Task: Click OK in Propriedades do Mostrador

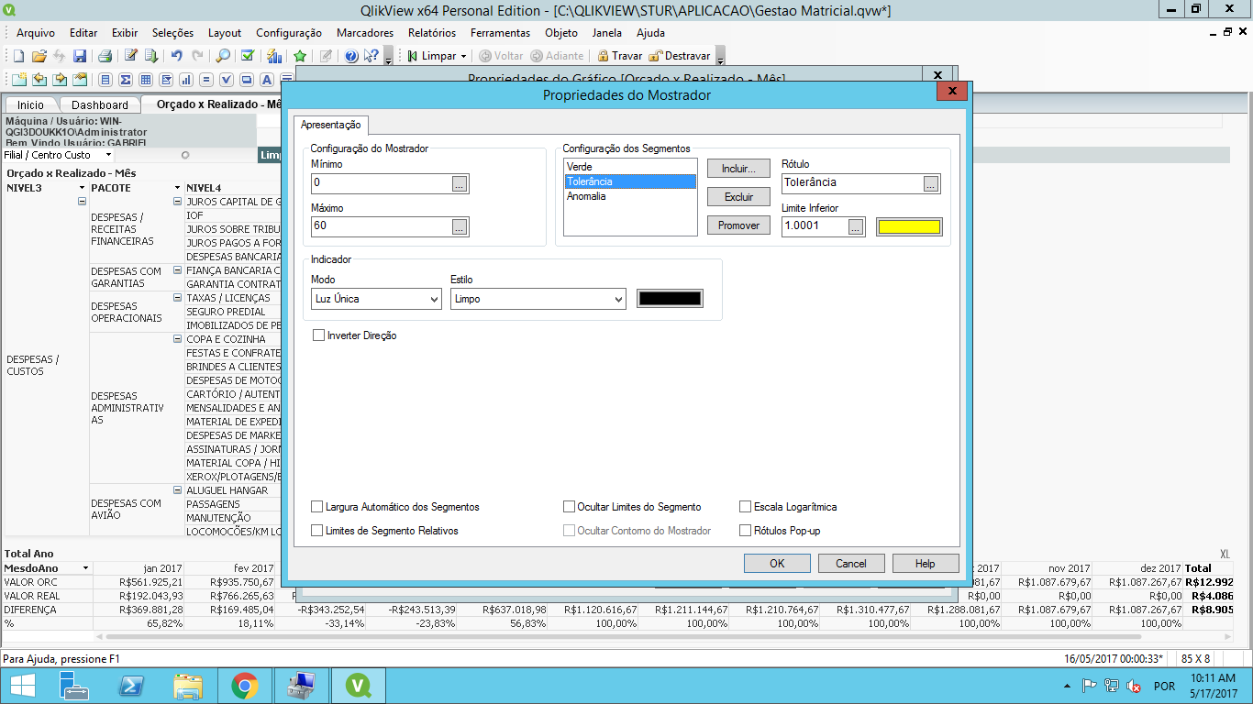Action: (x=777, y=564)
